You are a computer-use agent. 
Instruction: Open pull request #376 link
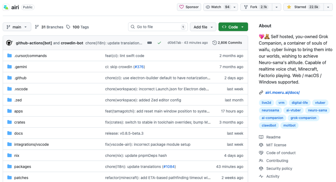(x=139, y=67)
